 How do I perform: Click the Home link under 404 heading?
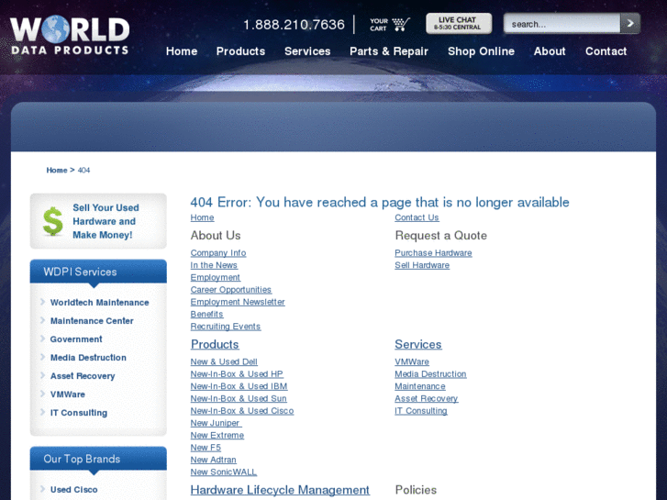tap(202, 217)
